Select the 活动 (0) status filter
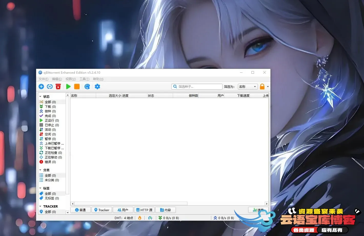Viewport: 364px width, 236px height. coord(52,130)
